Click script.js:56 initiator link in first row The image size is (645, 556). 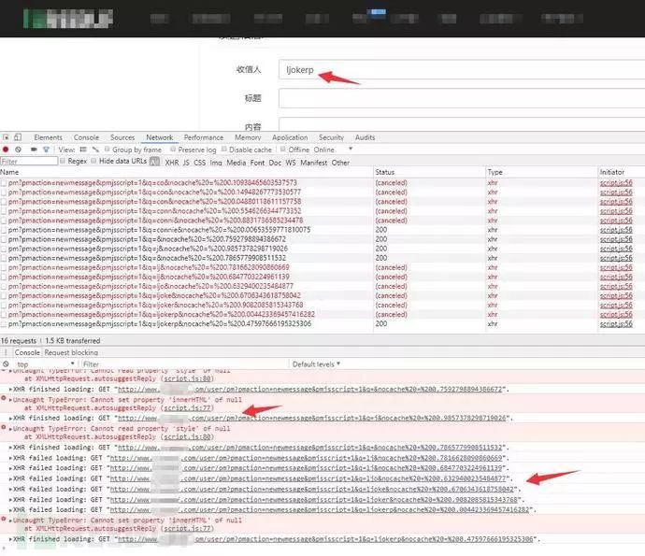click(616, 182)
